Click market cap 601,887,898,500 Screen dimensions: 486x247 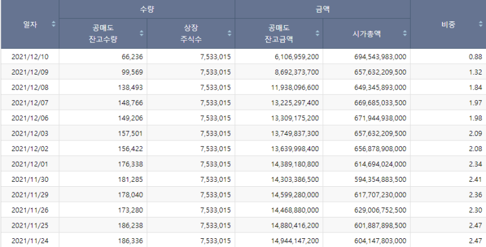click(380, 225)
